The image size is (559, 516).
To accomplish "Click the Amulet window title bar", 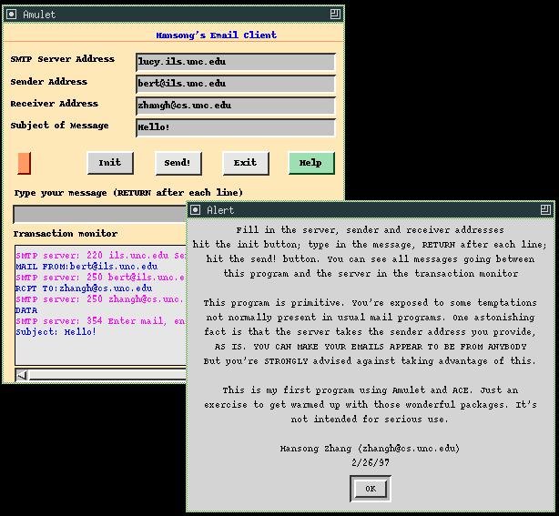I will tap(173, 15).
